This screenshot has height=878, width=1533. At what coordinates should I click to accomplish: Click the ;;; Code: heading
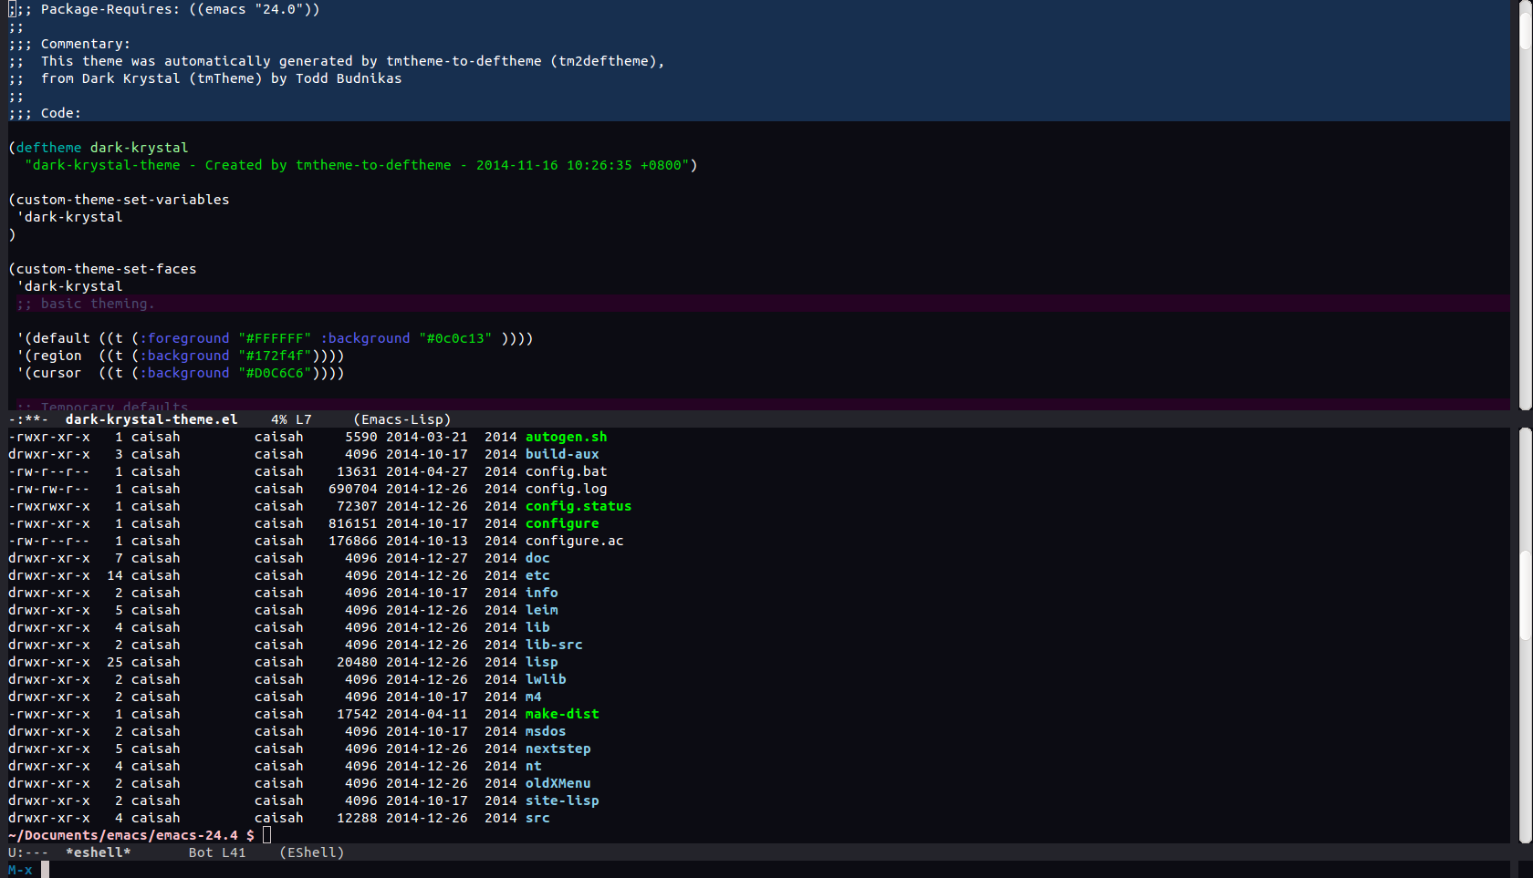click(45, 113)
